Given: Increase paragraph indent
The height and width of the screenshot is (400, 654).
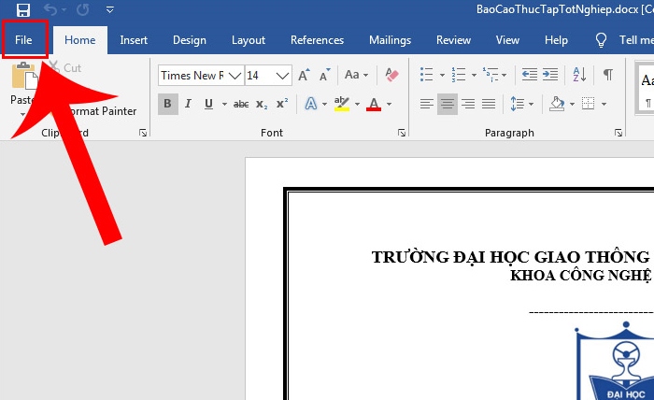Looking at the screenshot, I should point(552,75).
